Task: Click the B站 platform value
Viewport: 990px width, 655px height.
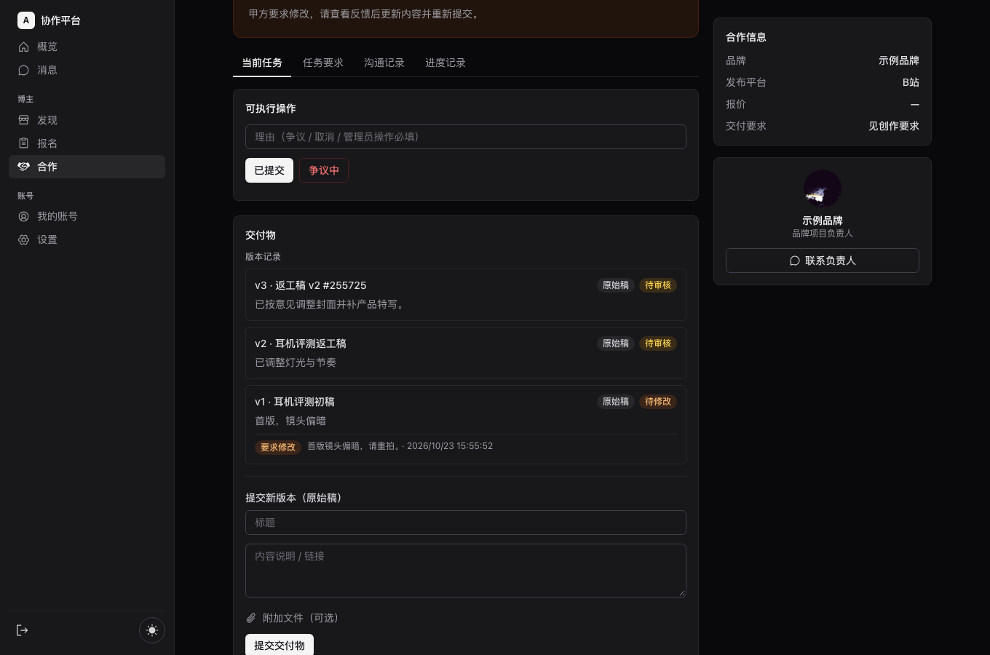Action: [911, 82]
